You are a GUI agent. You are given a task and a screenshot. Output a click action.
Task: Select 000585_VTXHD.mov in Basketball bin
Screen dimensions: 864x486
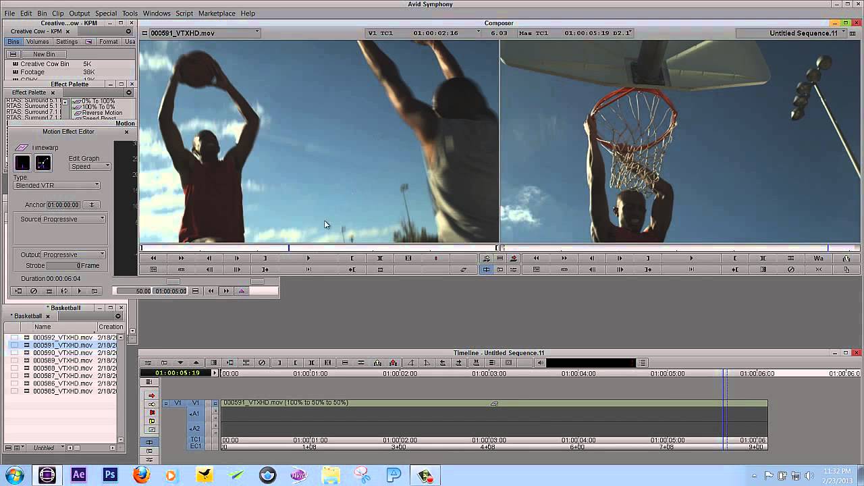[x=63, y=391]
